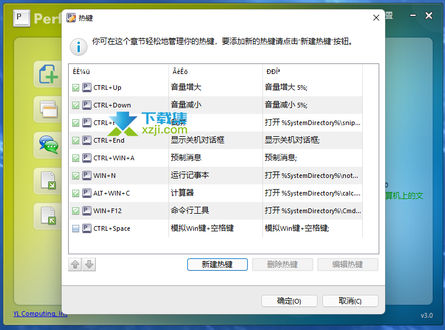This screenshot has height=330, width=445.
Task: Click the import document icon with down-right arrow
Action: coord(48,180)
